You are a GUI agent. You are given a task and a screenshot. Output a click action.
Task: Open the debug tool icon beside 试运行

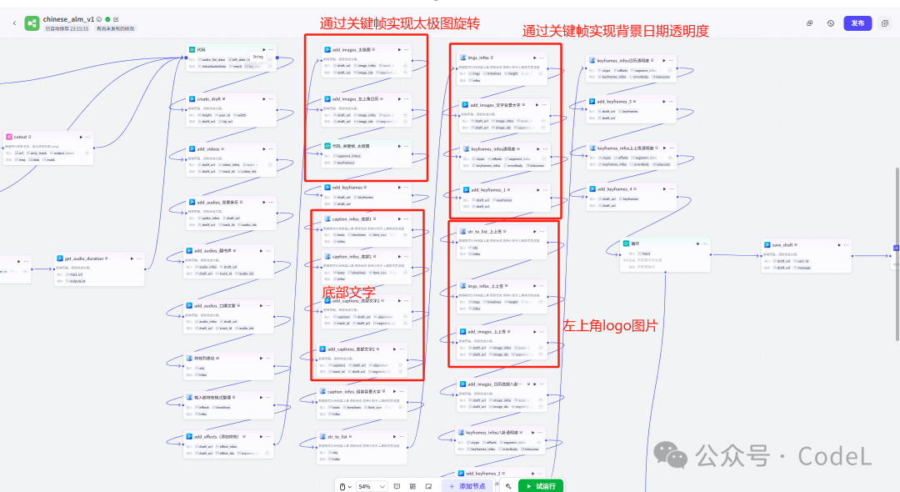tap(508, 486)
